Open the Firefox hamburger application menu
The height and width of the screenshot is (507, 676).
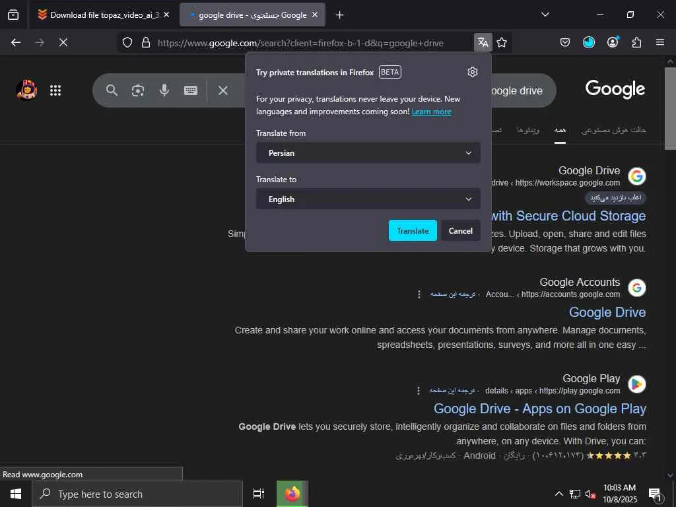coord(660,42)
